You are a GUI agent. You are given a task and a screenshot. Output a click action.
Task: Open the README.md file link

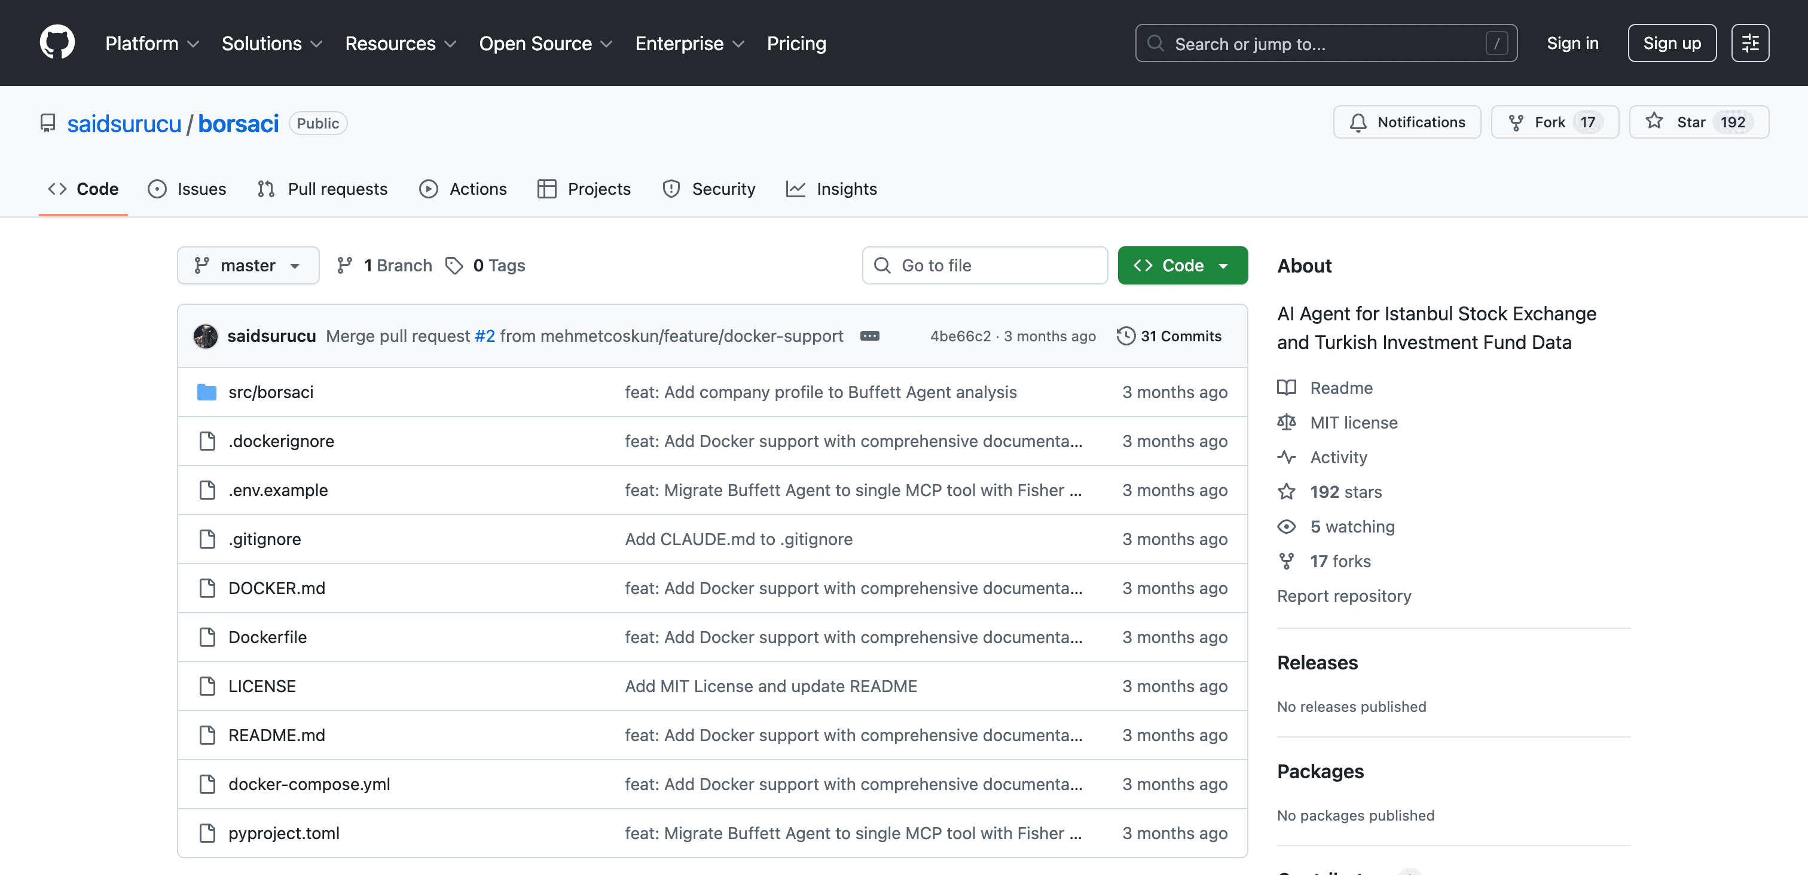(x=277, y=735)
